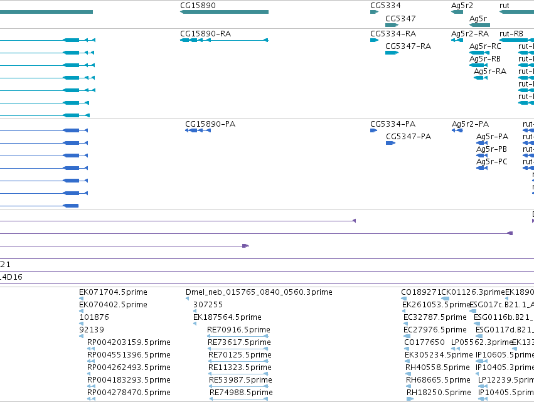Click the IP10405.3prime EST label
Viewport: 534px width, 402px height.
(x=505, y=368)
